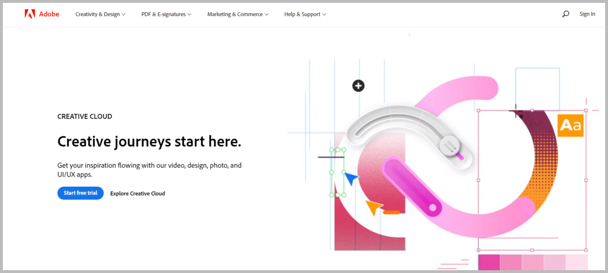Viewport: 608px width, 273px height.
Task: Click the CREATIVE CLOUD label text
Action: tap(85, 117)
